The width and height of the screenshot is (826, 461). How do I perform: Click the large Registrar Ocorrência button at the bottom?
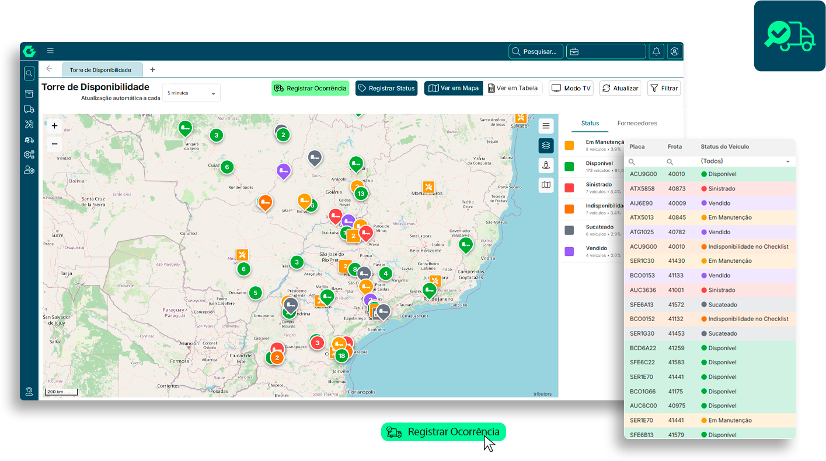(x=444, y=432)
